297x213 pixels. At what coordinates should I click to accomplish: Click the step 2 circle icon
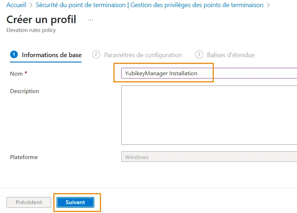coord(95,55)
